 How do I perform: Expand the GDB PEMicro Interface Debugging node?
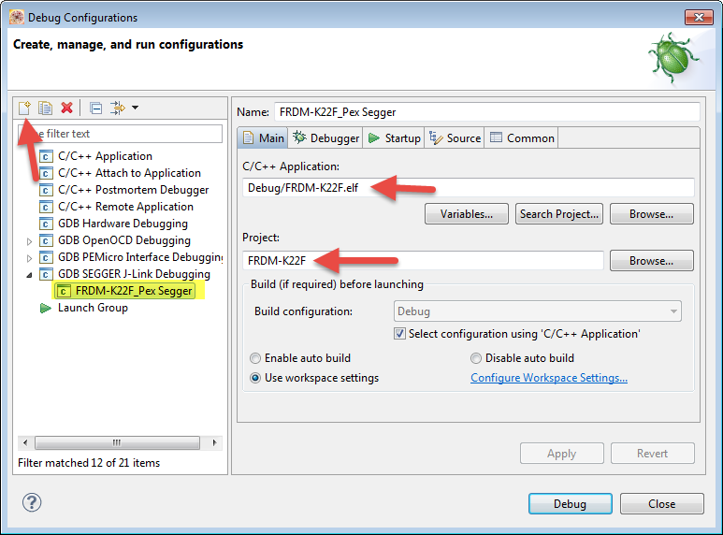coord(30,257)
